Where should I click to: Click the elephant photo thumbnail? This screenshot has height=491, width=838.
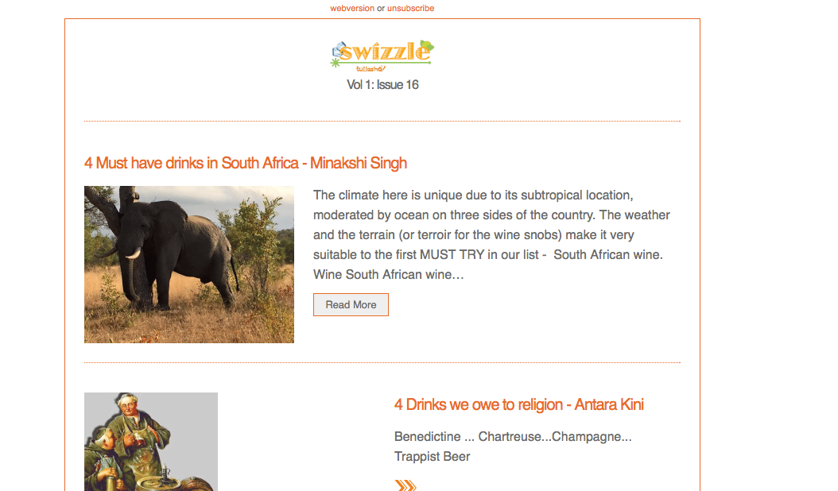(x=188, y=265)
